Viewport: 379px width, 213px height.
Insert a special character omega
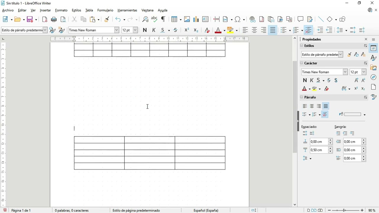(x=238, y=19)
